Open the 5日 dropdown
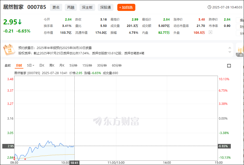 (30, 65)
